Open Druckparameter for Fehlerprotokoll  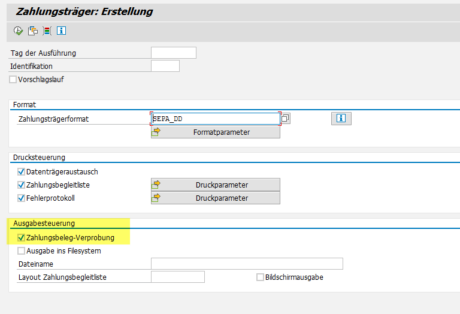tap(215, 198)
